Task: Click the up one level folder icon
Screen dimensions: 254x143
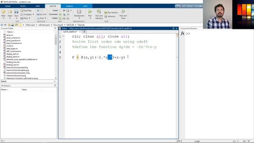Action: (9, 25)
